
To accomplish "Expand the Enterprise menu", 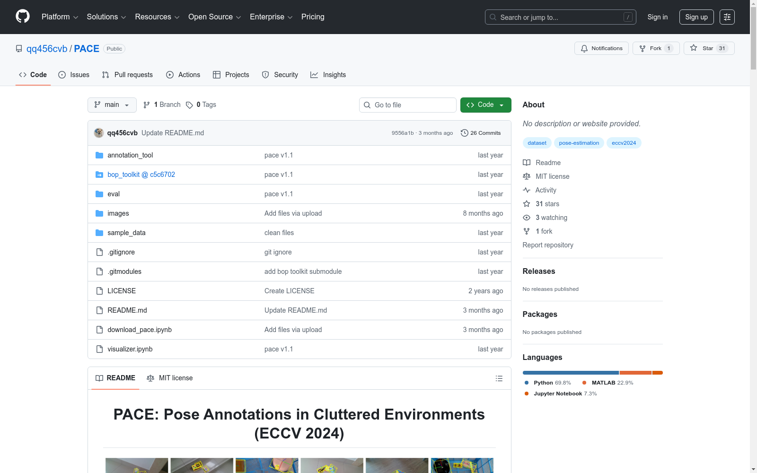I will pyautogui.click(x=271, y=17).
